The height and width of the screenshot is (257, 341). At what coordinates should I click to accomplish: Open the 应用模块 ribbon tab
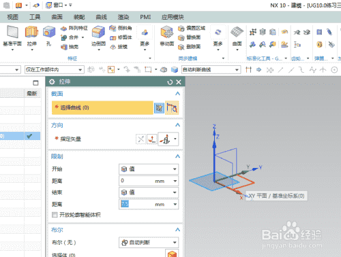pyautogui.click(x=173, y=17)
